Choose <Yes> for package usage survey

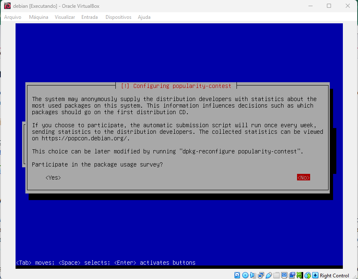pos(53,178)
